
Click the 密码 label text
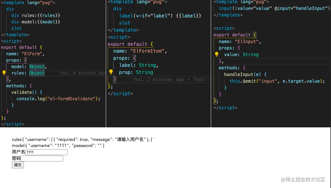tap(16, 158)
